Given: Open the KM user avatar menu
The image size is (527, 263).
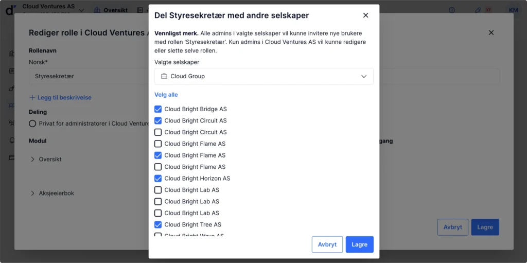Looking at the screenshot, I should point(513,10).
